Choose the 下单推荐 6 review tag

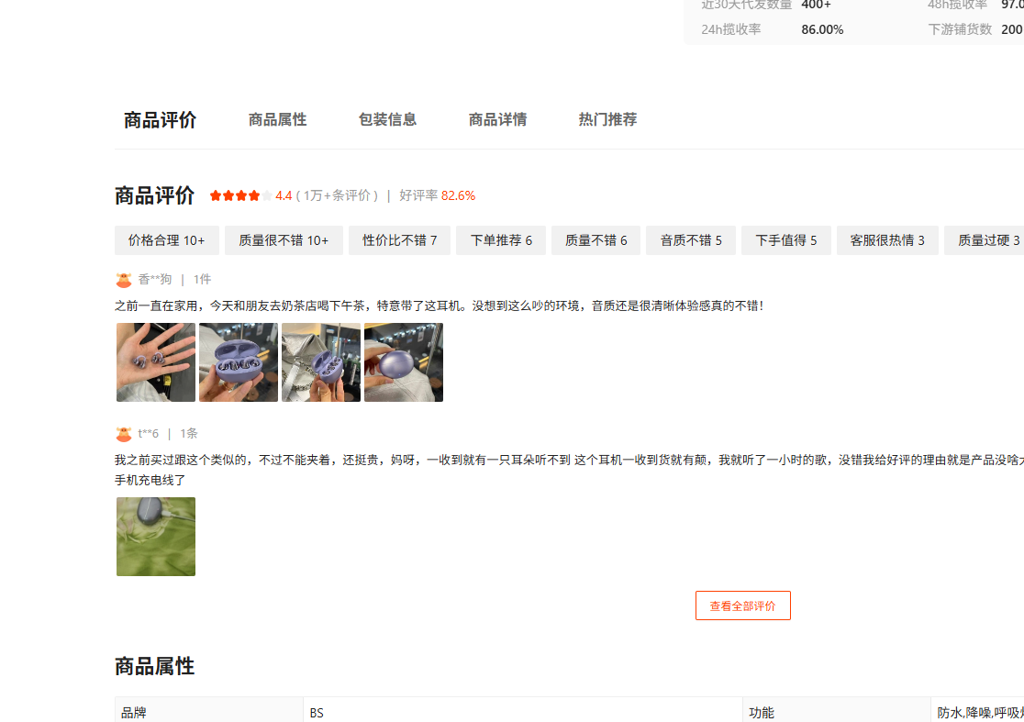[501, 240]
